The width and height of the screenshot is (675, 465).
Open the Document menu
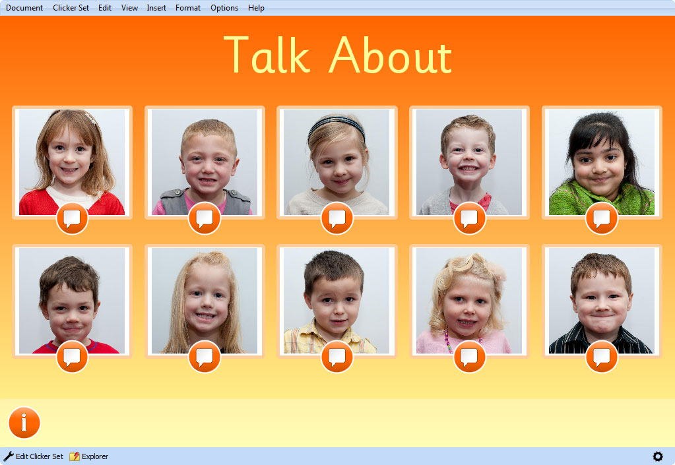(24, 7)
